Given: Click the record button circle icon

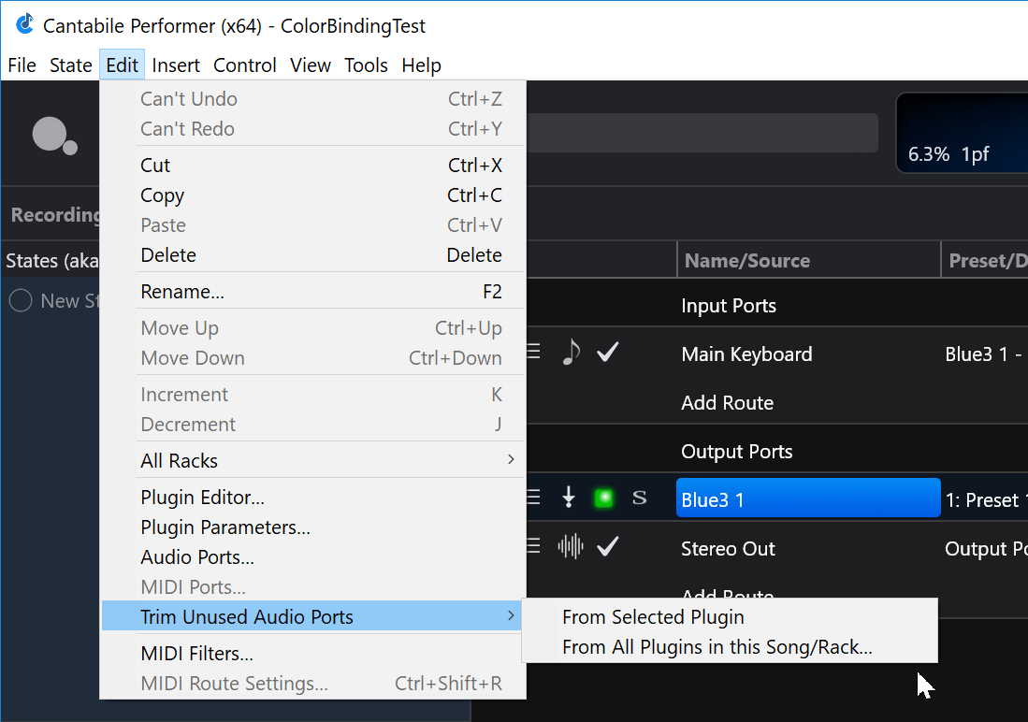Looking at the screenshot, I should click(x=54, y=136).
